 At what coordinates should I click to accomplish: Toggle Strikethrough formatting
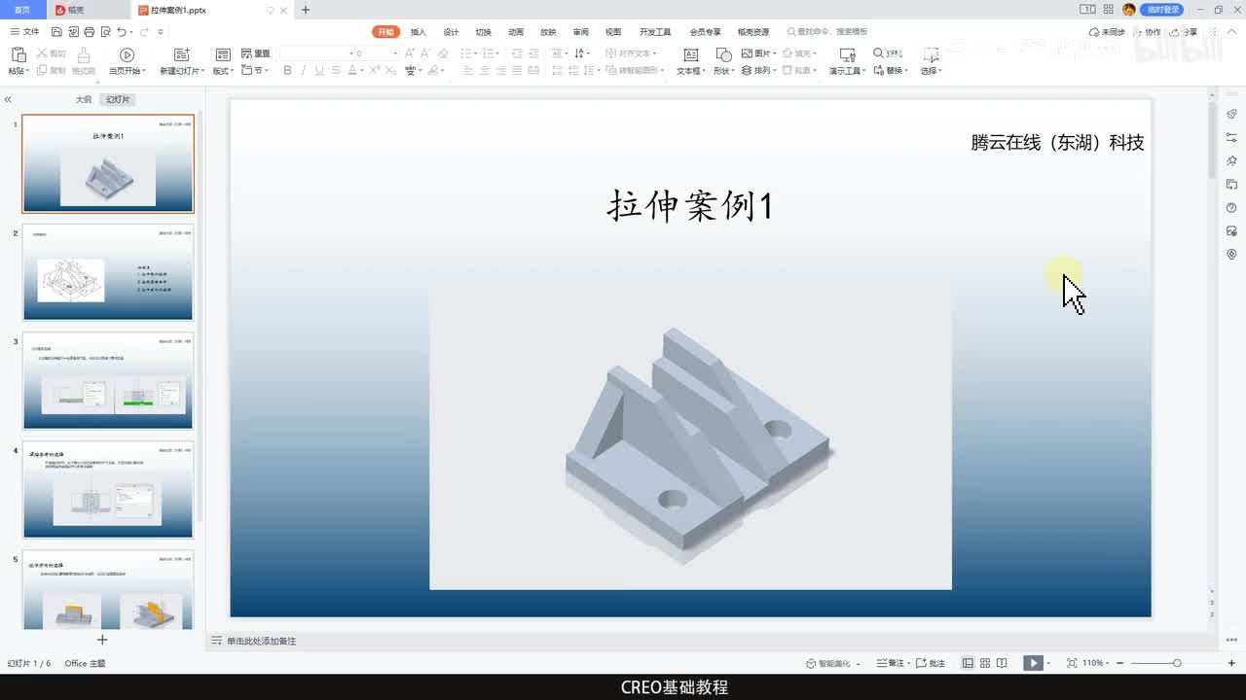pyautogui.click(x=335, y=71)
